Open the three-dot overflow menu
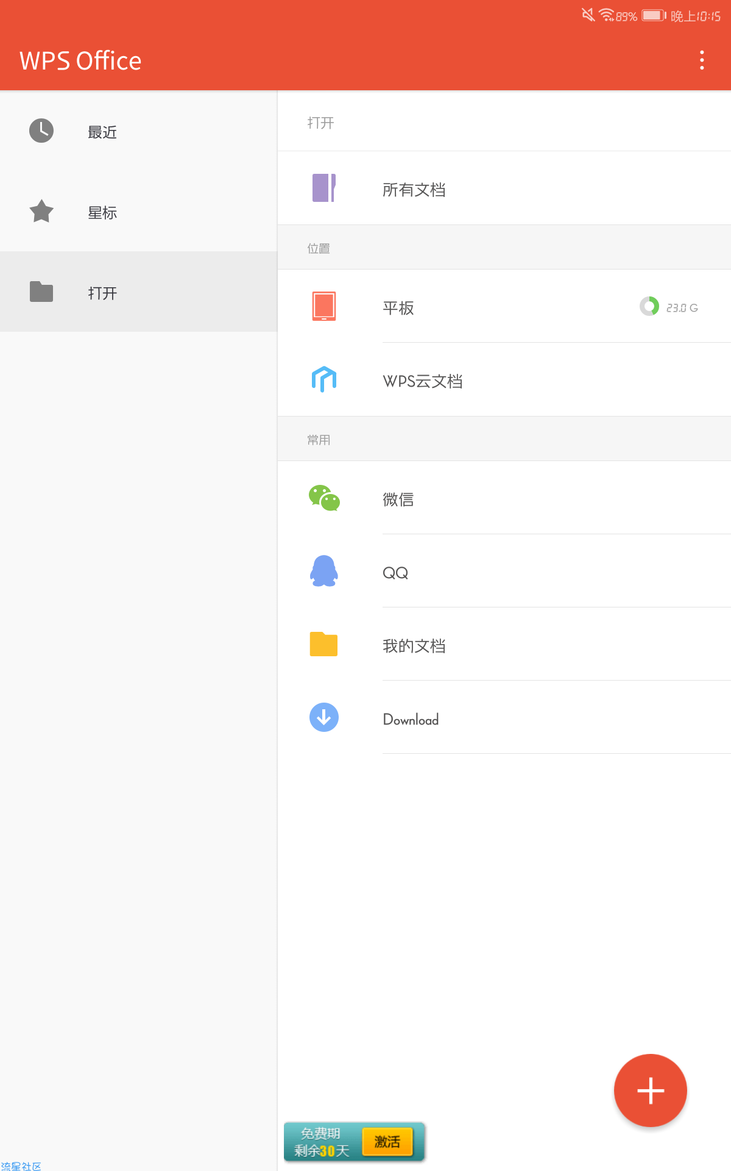This screenshot has width=731, height=1171. pyautogui.click(x=702, y=60)
